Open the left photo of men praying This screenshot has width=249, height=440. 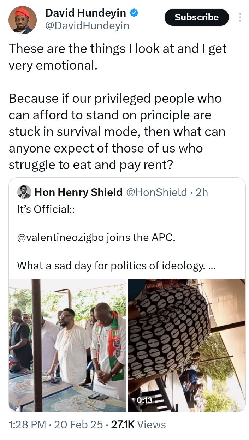(67, 345)
